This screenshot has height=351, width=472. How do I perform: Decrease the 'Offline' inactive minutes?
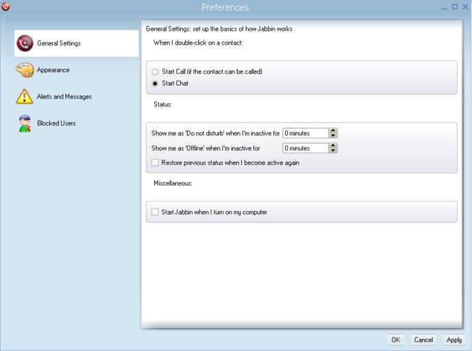pos(333,151)
